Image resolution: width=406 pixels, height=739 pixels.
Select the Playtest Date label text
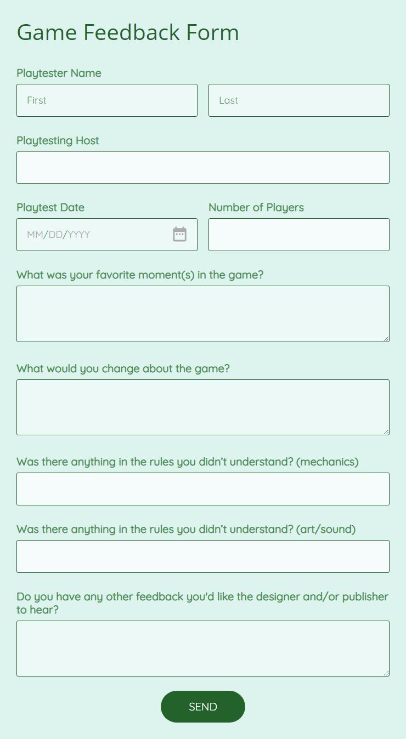50,207
